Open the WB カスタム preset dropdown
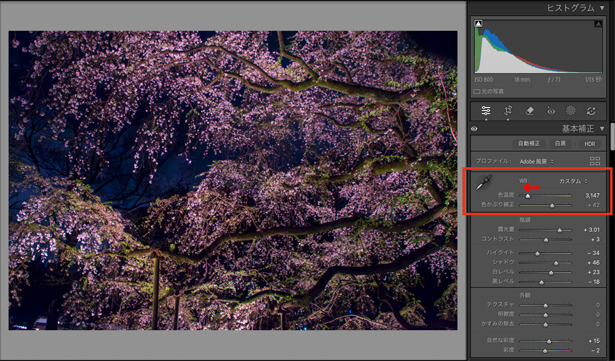The image size is (615, 361). [x=573, y=181]
